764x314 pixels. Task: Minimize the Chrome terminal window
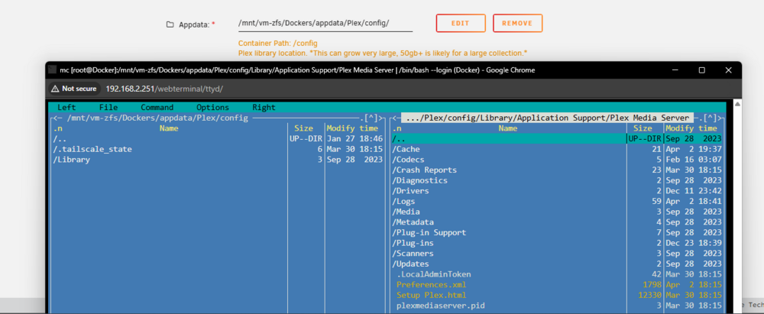point(675,70)
